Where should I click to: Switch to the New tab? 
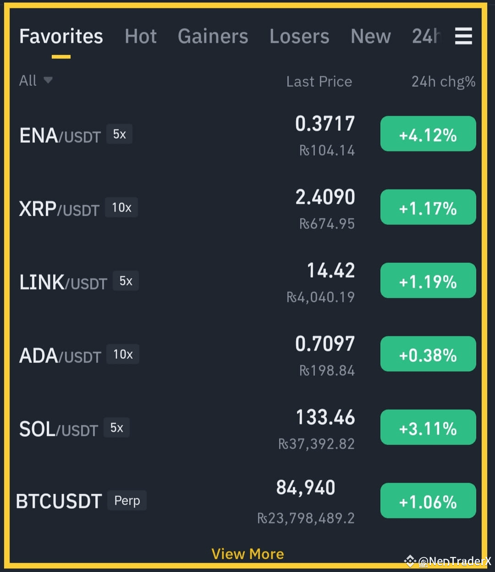[371, 36]
